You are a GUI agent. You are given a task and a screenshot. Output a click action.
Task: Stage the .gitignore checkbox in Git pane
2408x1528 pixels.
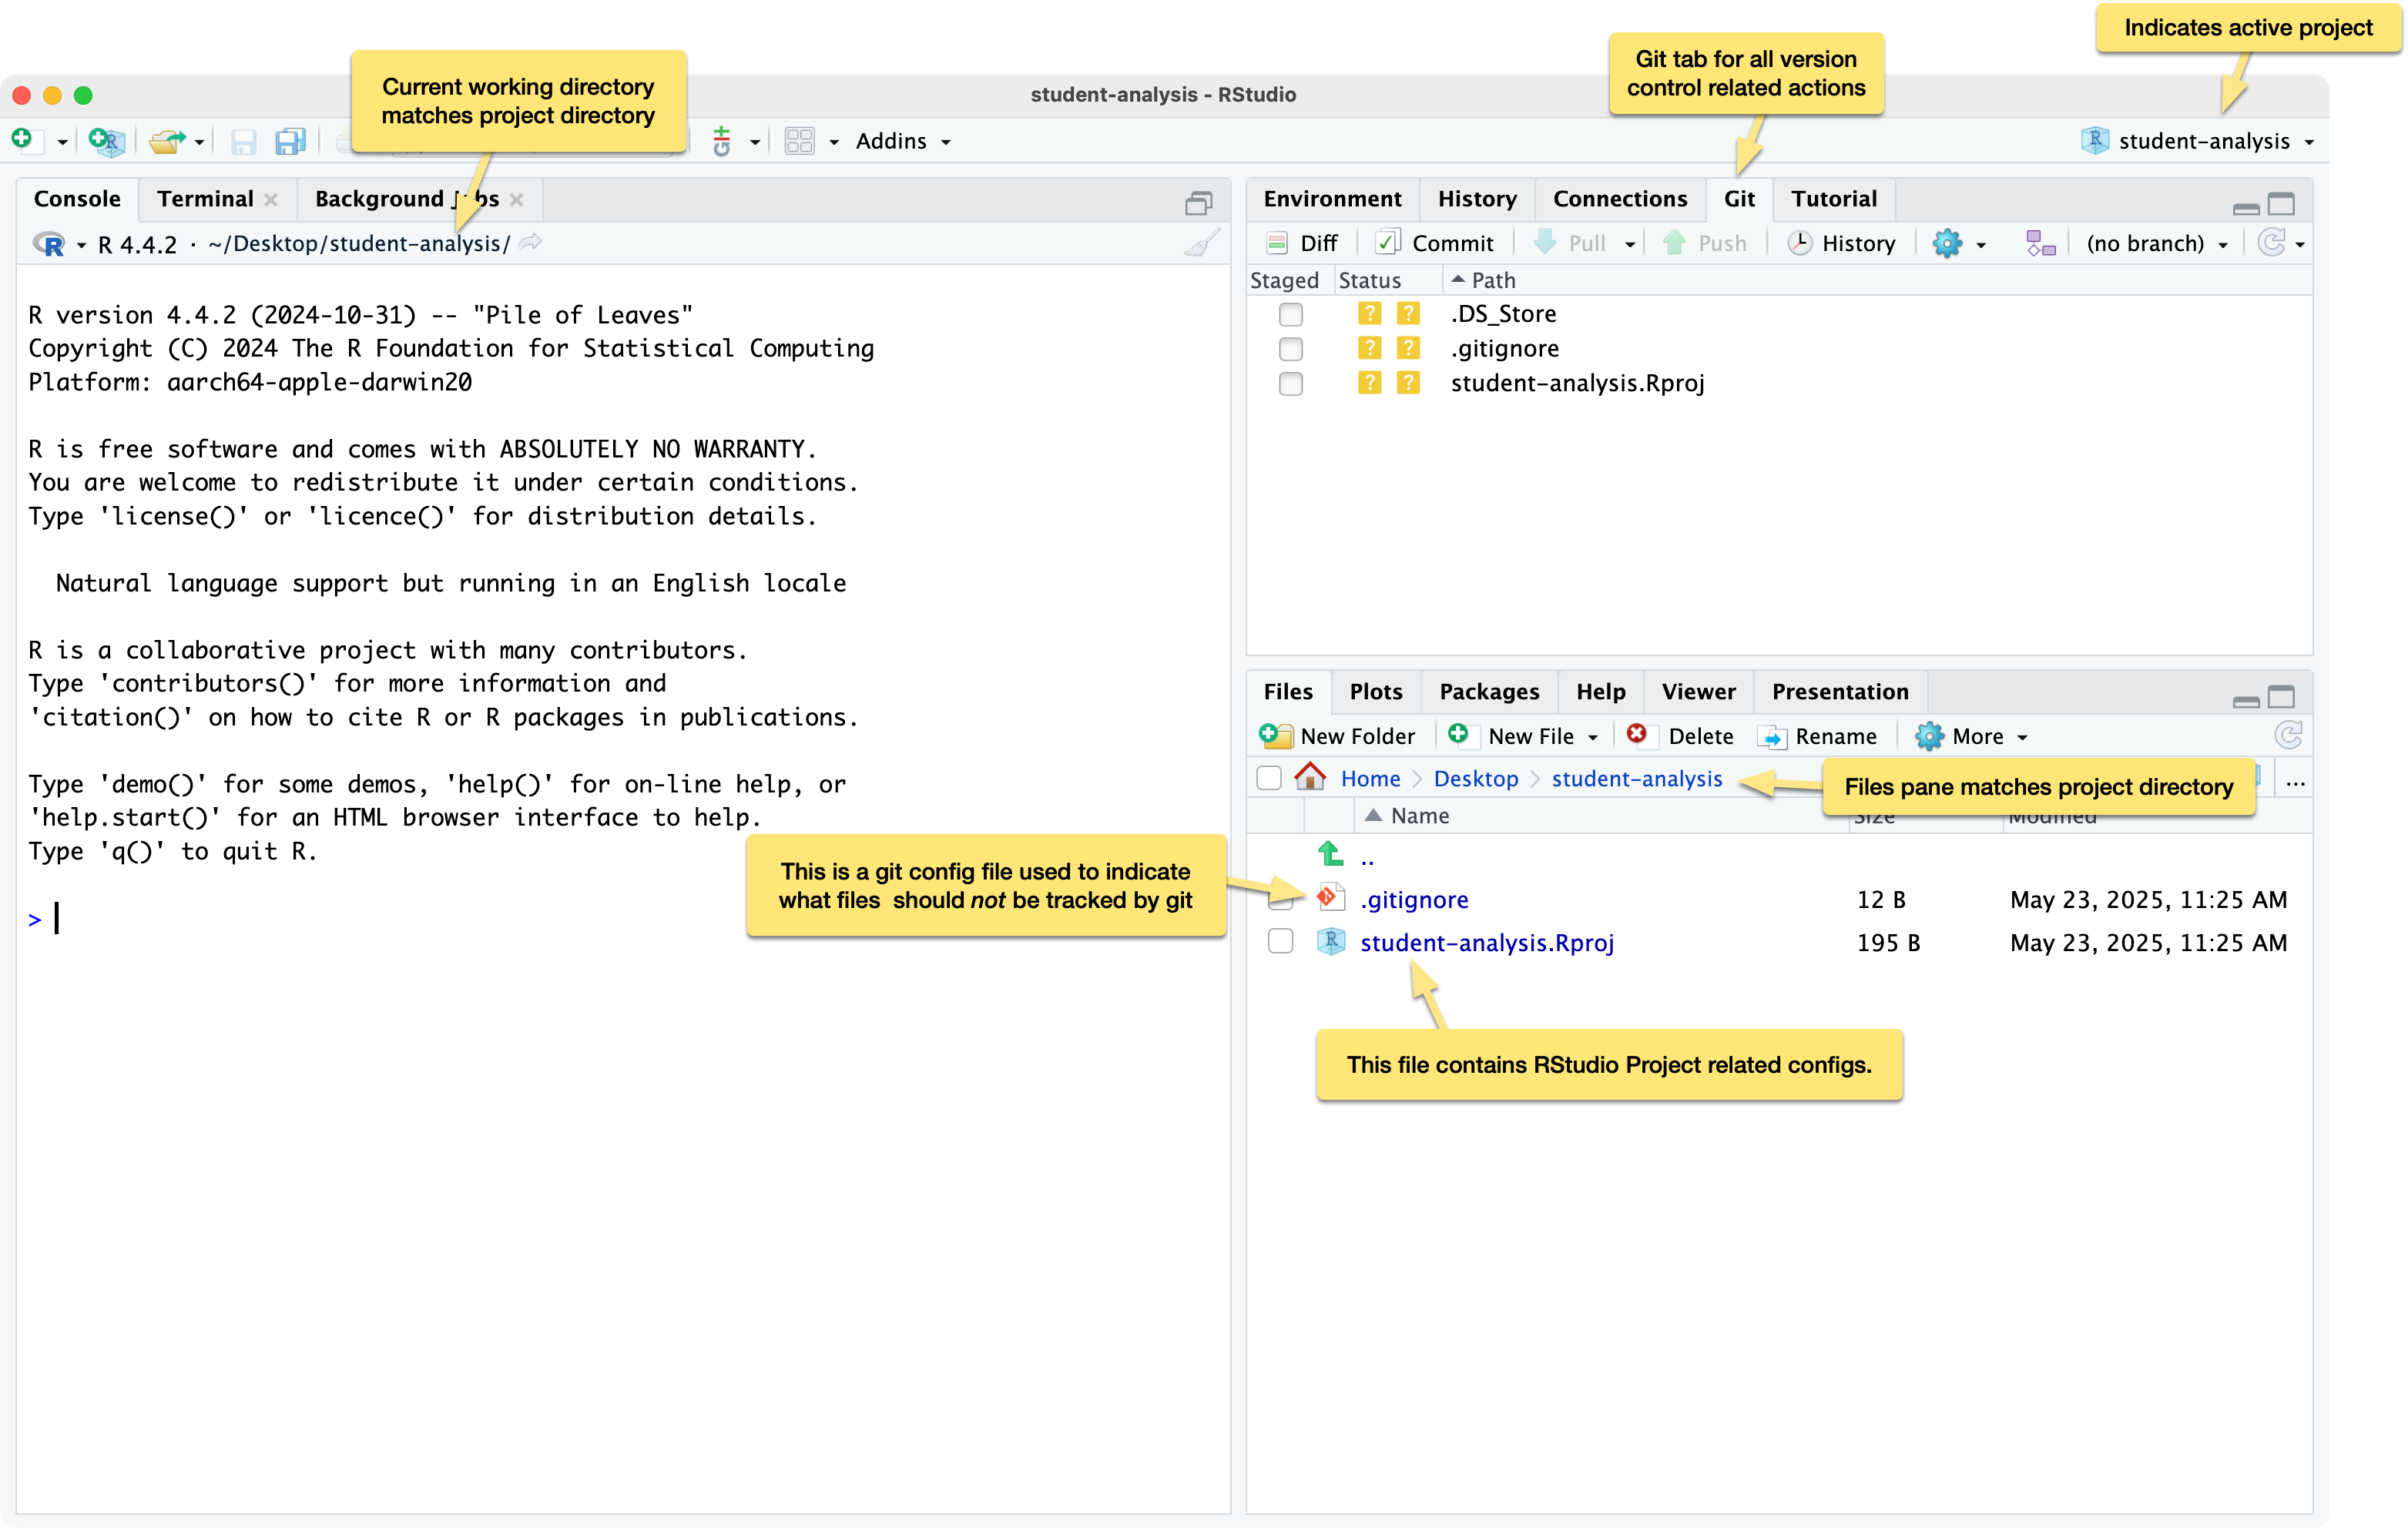(x=1291, y=349)
